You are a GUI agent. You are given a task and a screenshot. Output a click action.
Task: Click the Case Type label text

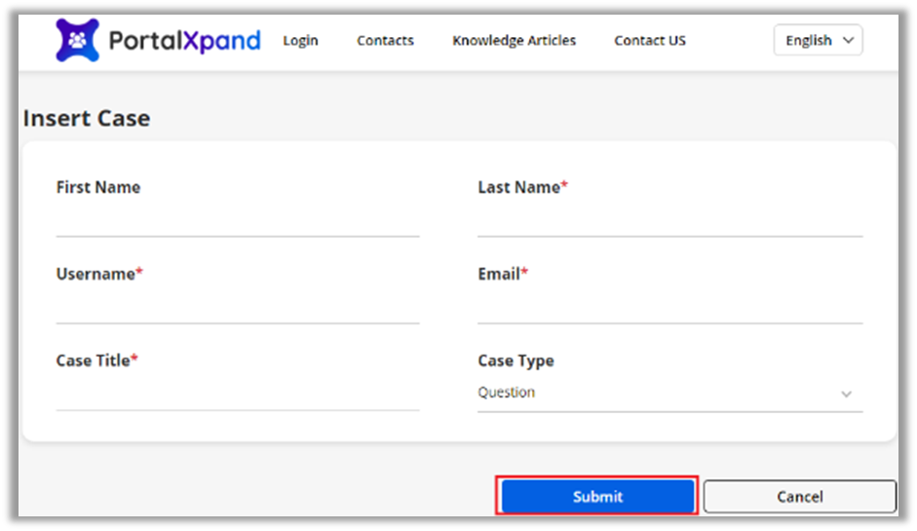click(516, 360)
